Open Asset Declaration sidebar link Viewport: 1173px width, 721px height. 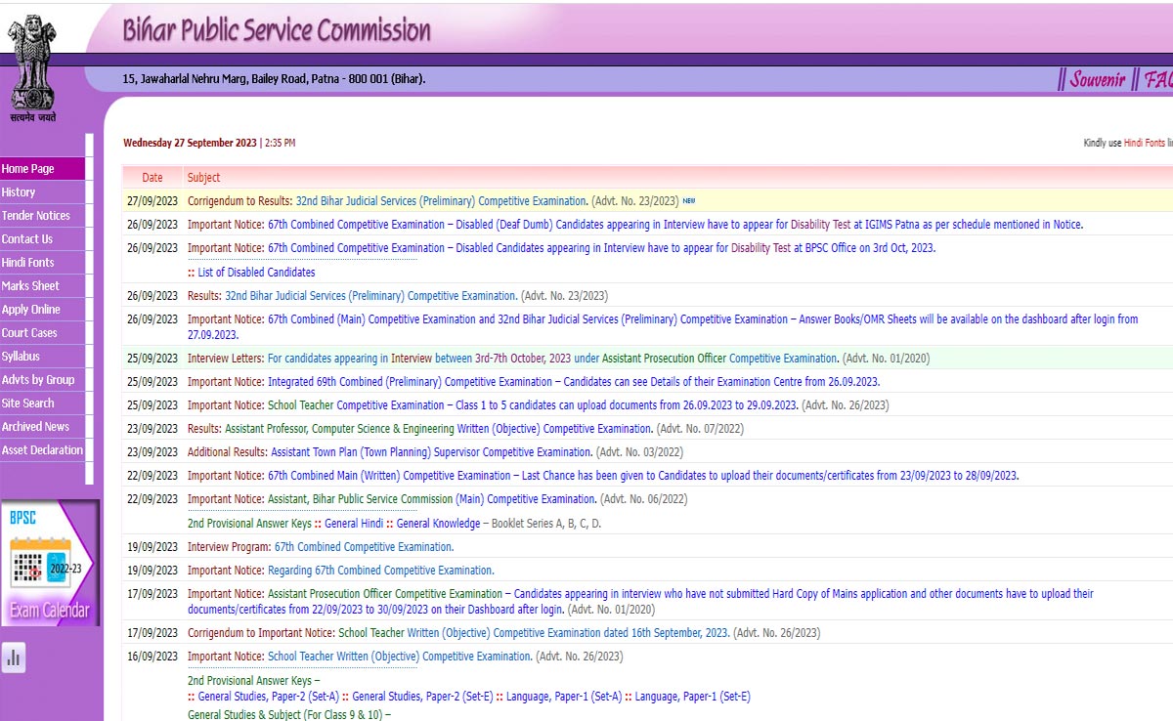pos(42,450)
